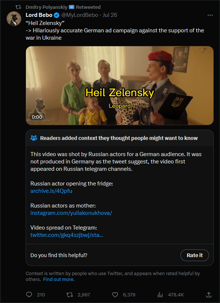
Task: Like the tweet with the heart icon
Action: (x=115, y=295)
